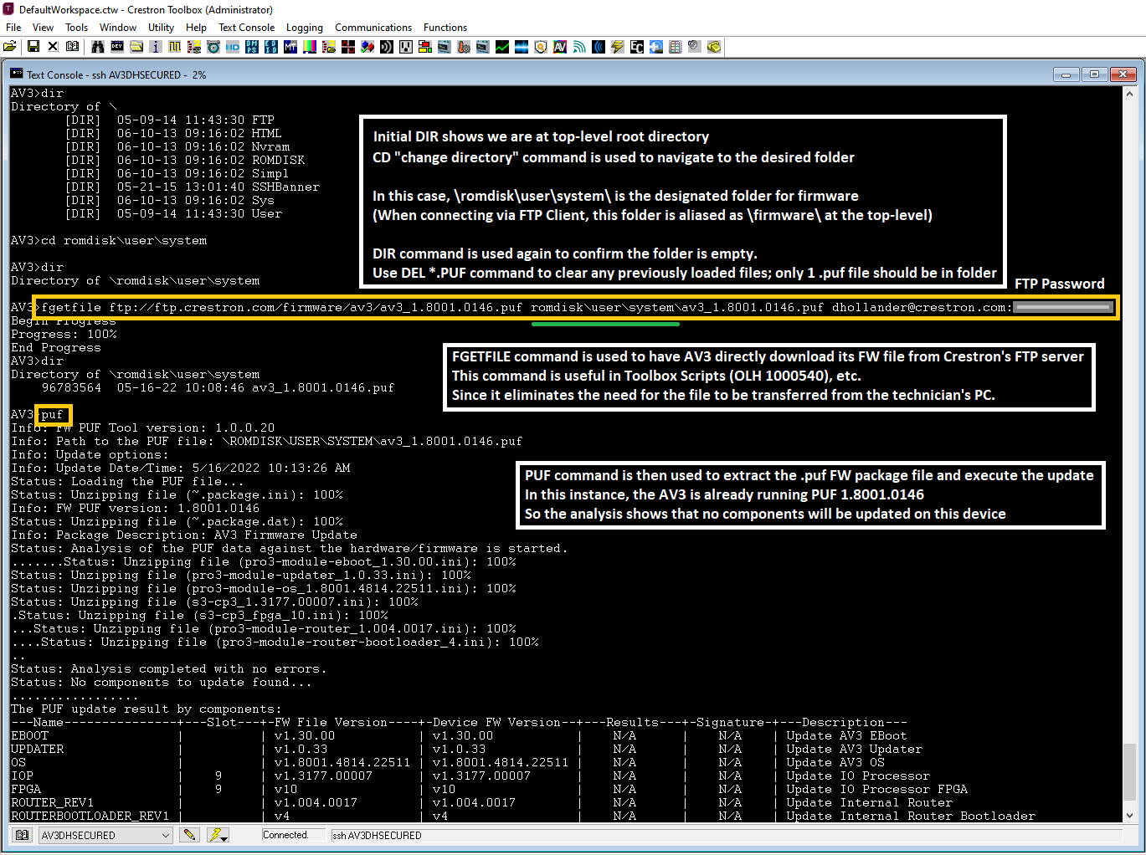Click the EC toolbar icon
Image resolution: width=1146 pixels, height=855 pixels.
(x=637, y=47)
